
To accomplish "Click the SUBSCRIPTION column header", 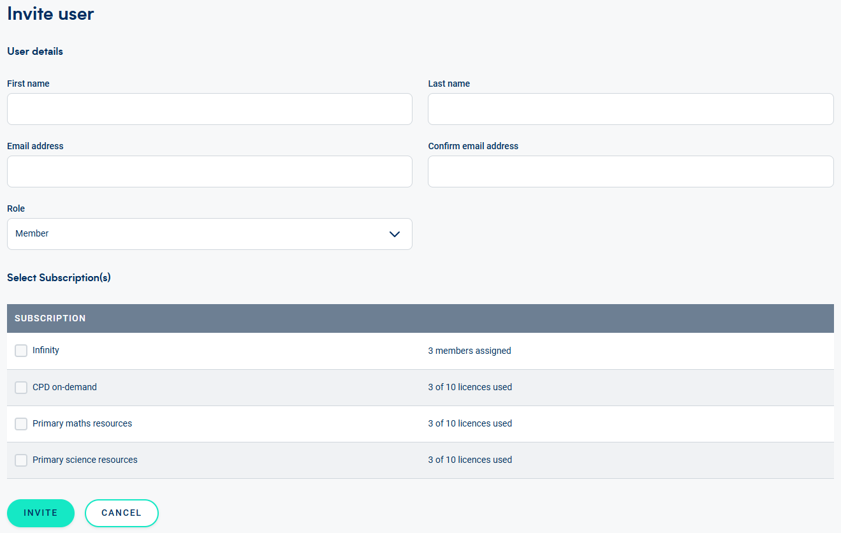I will (50, 318).
